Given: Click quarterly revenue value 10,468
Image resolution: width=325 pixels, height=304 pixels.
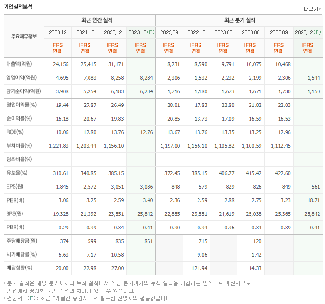Looking at the screenshot, I should (x=283, y=64).
